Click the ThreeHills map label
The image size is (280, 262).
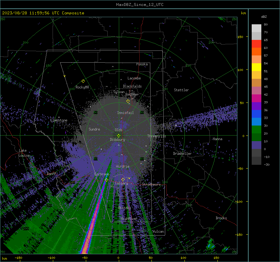tap(156, 136)
